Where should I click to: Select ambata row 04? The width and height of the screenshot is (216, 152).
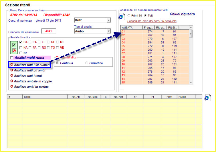(x=155, y=42)
